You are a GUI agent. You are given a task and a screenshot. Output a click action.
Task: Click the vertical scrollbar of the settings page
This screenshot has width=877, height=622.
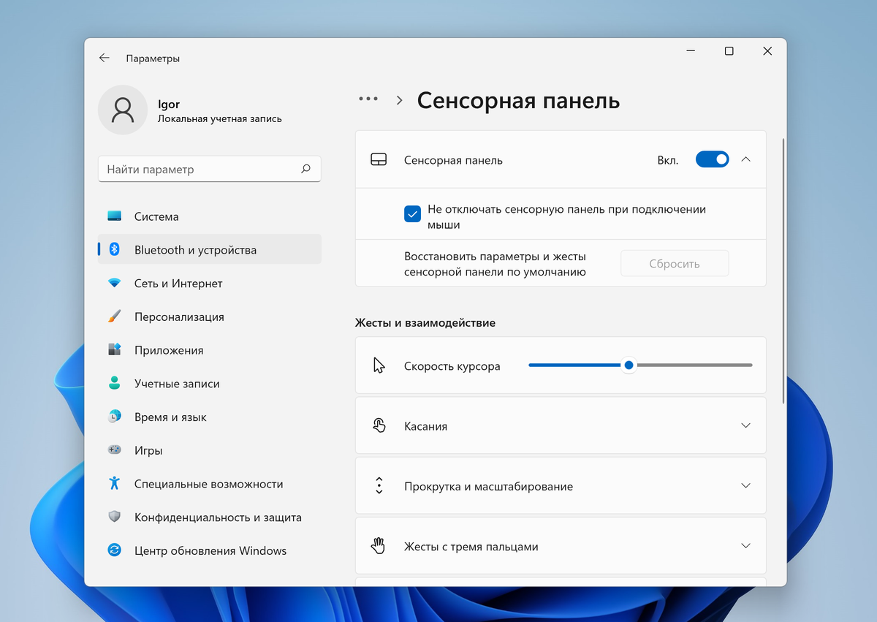[783, 270]
